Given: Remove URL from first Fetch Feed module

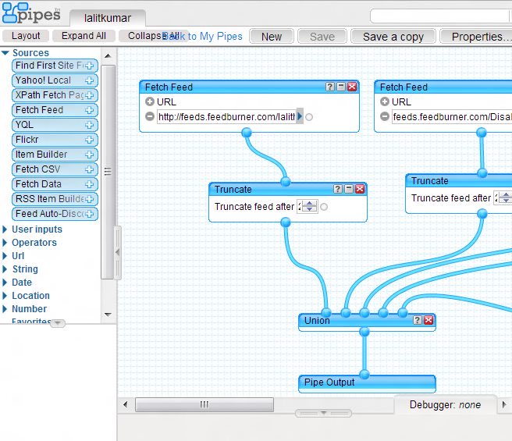Looking at the screenshot, I should click(150, 117).
